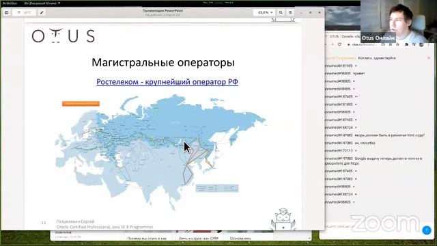437x246 pixels.
Task: Open the browser three-dot menu
Action: coord(428,44)
